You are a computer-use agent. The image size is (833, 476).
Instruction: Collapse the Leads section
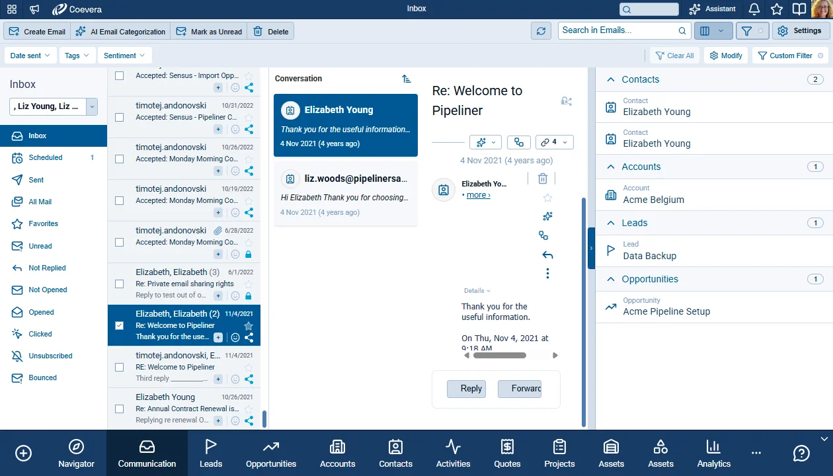pos(611,223)
